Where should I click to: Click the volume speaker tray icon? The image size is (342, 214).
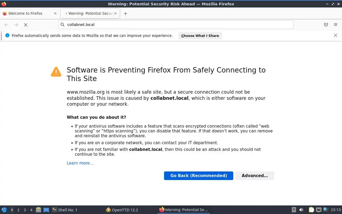(301, 210)
